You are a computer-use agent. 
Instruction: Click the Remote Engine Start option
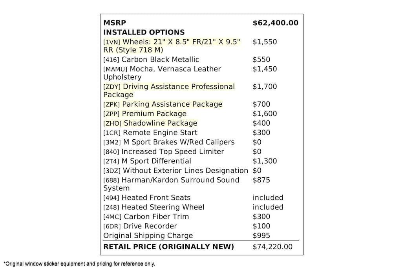click(x=150, y=133)
